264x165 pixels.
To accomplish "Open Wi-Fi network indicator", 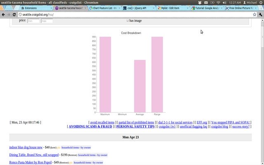I will (x=218, y=2).
